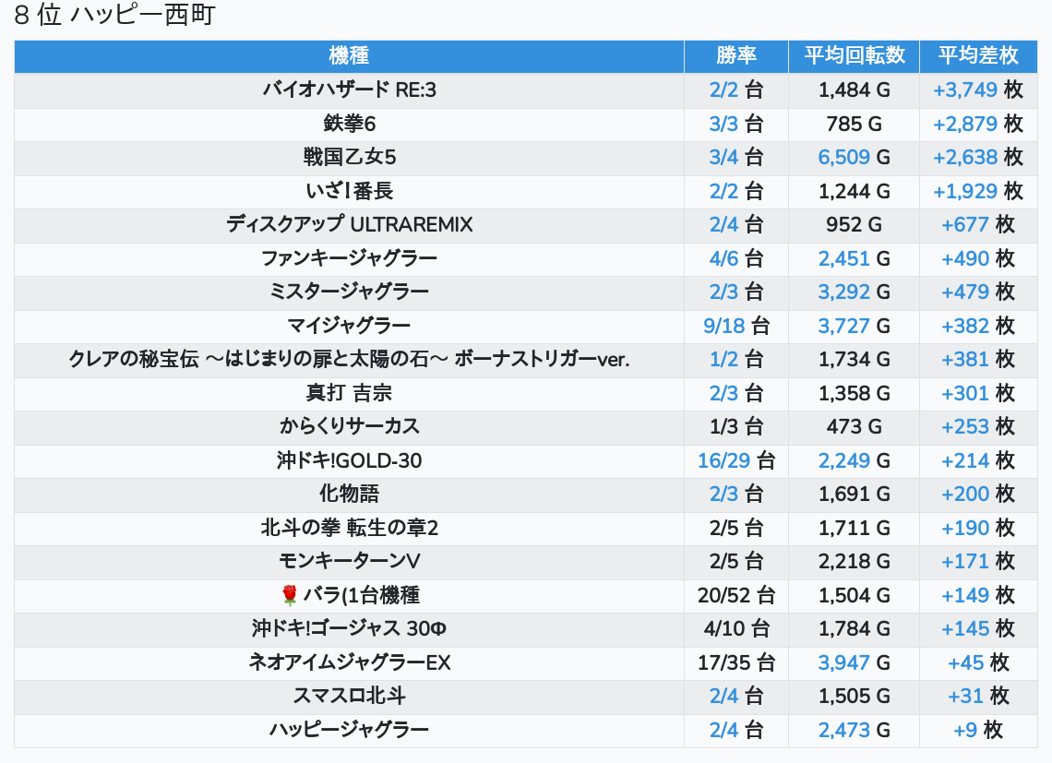Click the 勝率 column header
The height and width of the screenshot is (763, 1052).
pyautogui.click(x=736, y=55)
